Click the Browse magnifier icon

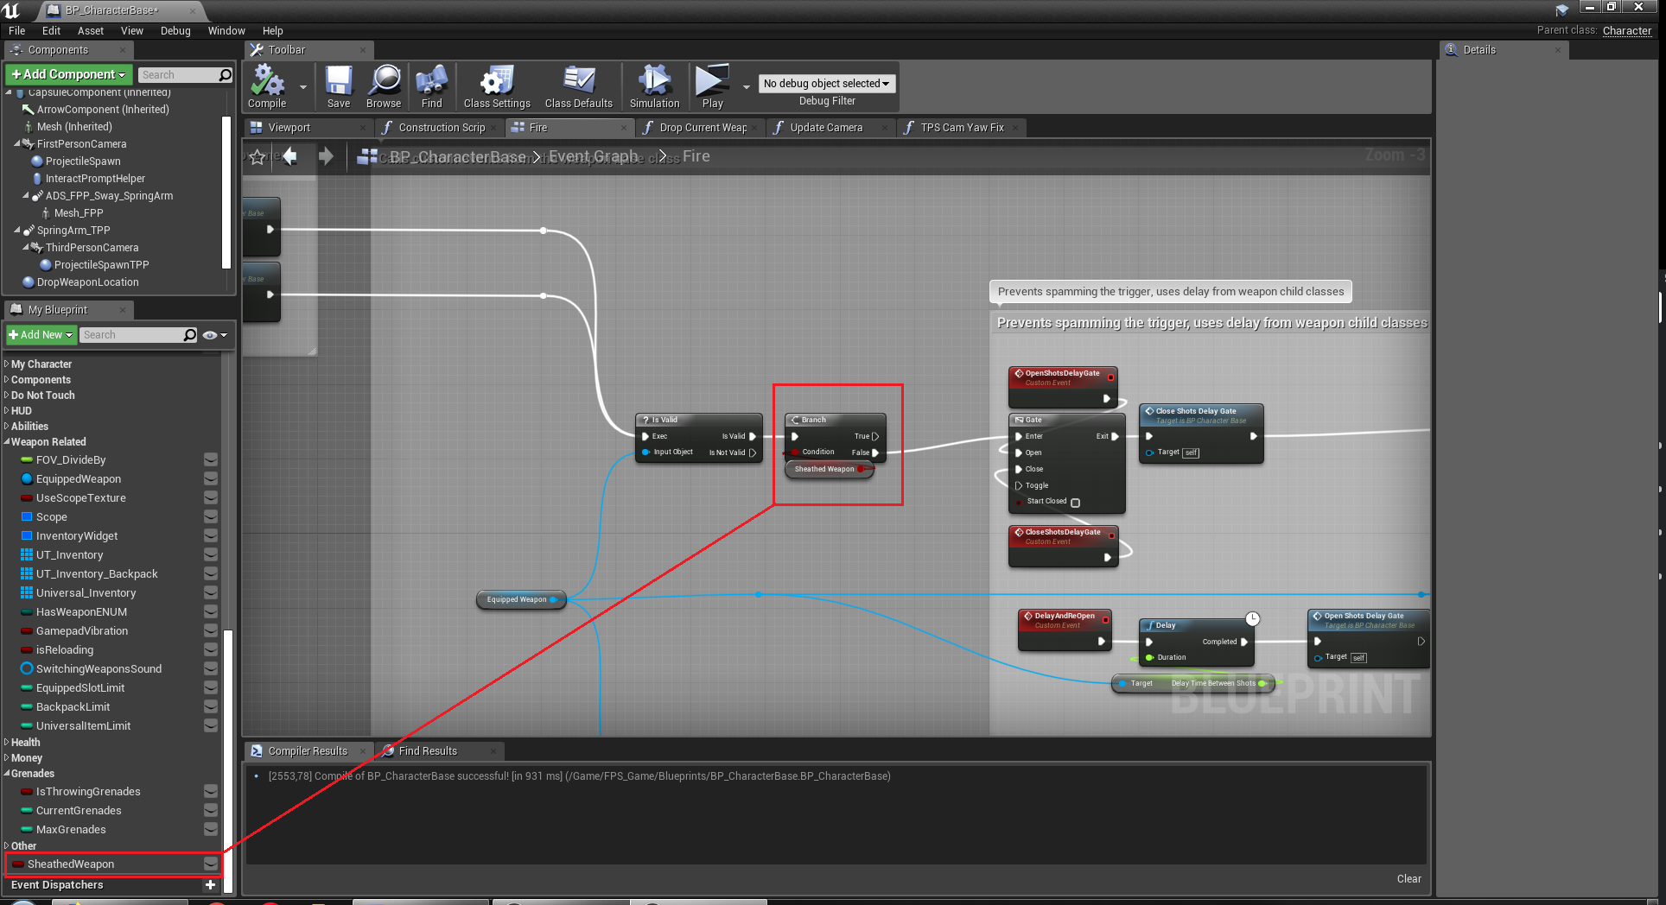tap(384, 82)
